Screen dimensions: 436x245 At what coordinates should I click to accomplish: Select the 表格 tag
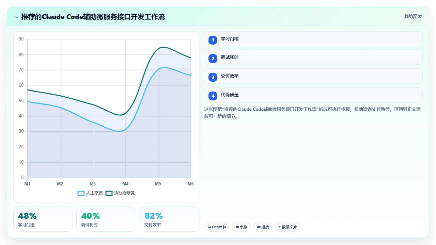tap(242, 227)
